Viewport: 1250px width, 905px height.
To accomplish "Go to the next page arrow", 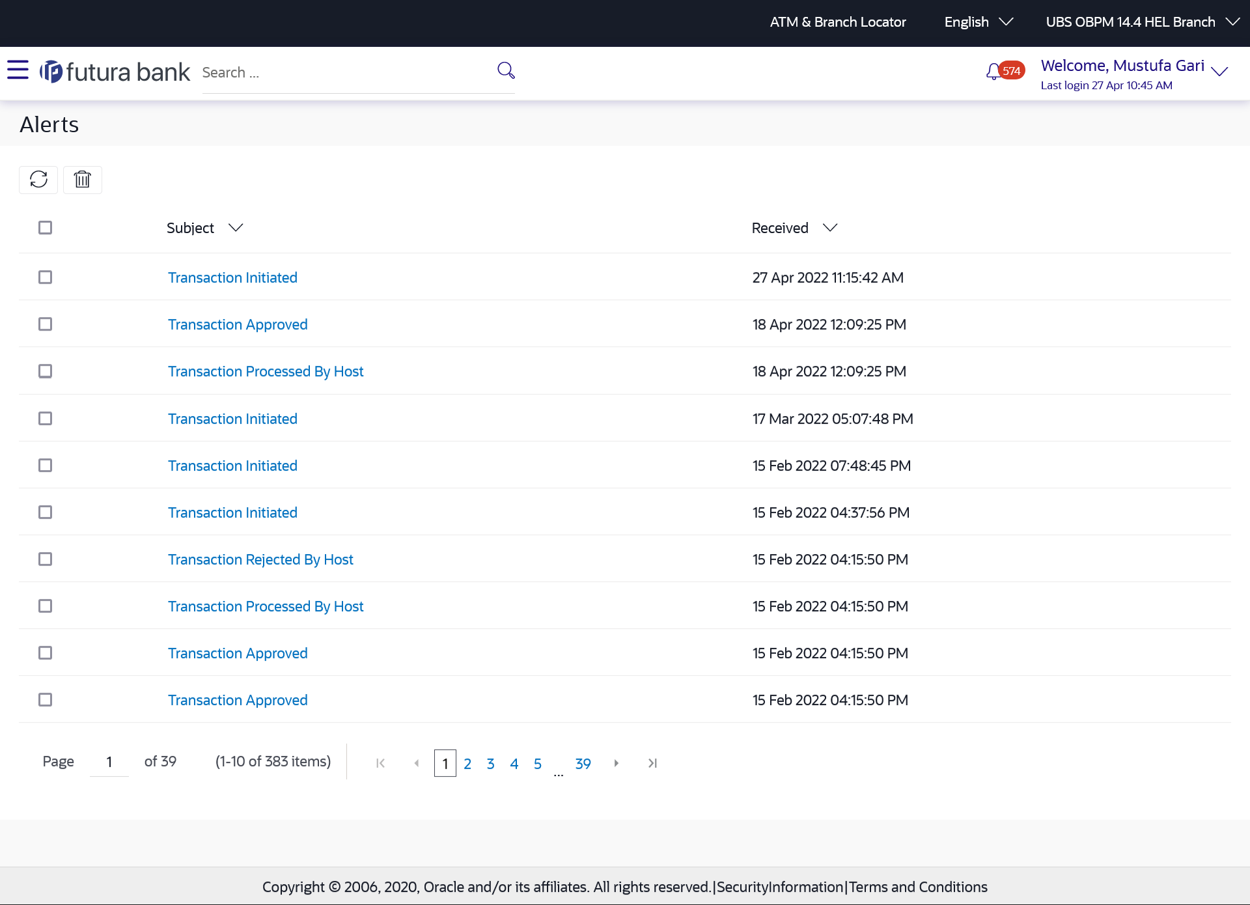I will click(616, 763).
